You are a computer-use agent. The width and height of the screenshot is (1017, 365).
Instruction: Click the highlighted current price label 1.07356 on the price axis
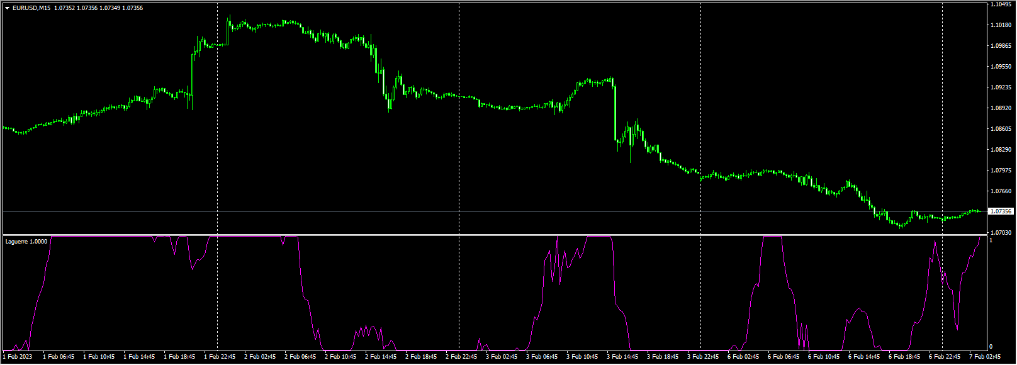[x=1001, y=211]
